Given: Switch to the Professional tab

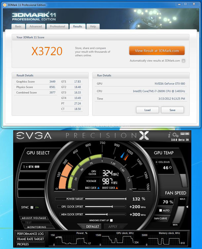Looking at the screenshot, I should (58, 26).
